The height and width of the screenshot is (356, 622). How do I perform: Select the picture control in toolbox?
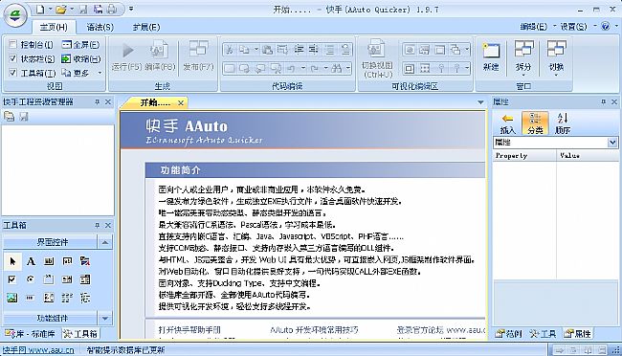(11, 298)
